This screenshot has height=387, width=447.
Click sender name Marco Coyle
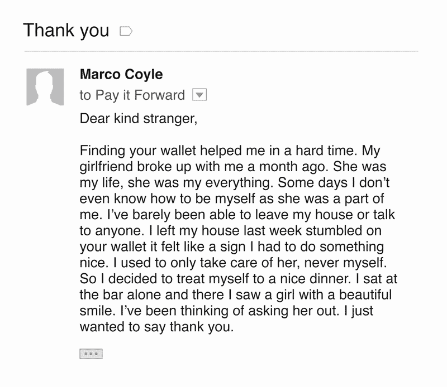coord(121,75)
